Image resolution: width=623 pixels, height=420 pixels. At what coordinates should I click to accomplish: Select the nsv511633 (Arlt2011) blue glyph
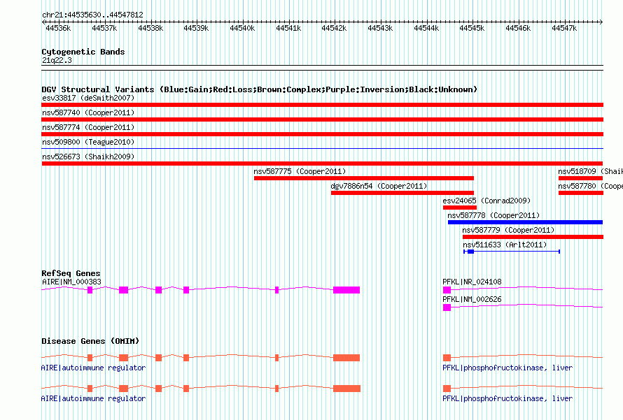pos(512,252)
